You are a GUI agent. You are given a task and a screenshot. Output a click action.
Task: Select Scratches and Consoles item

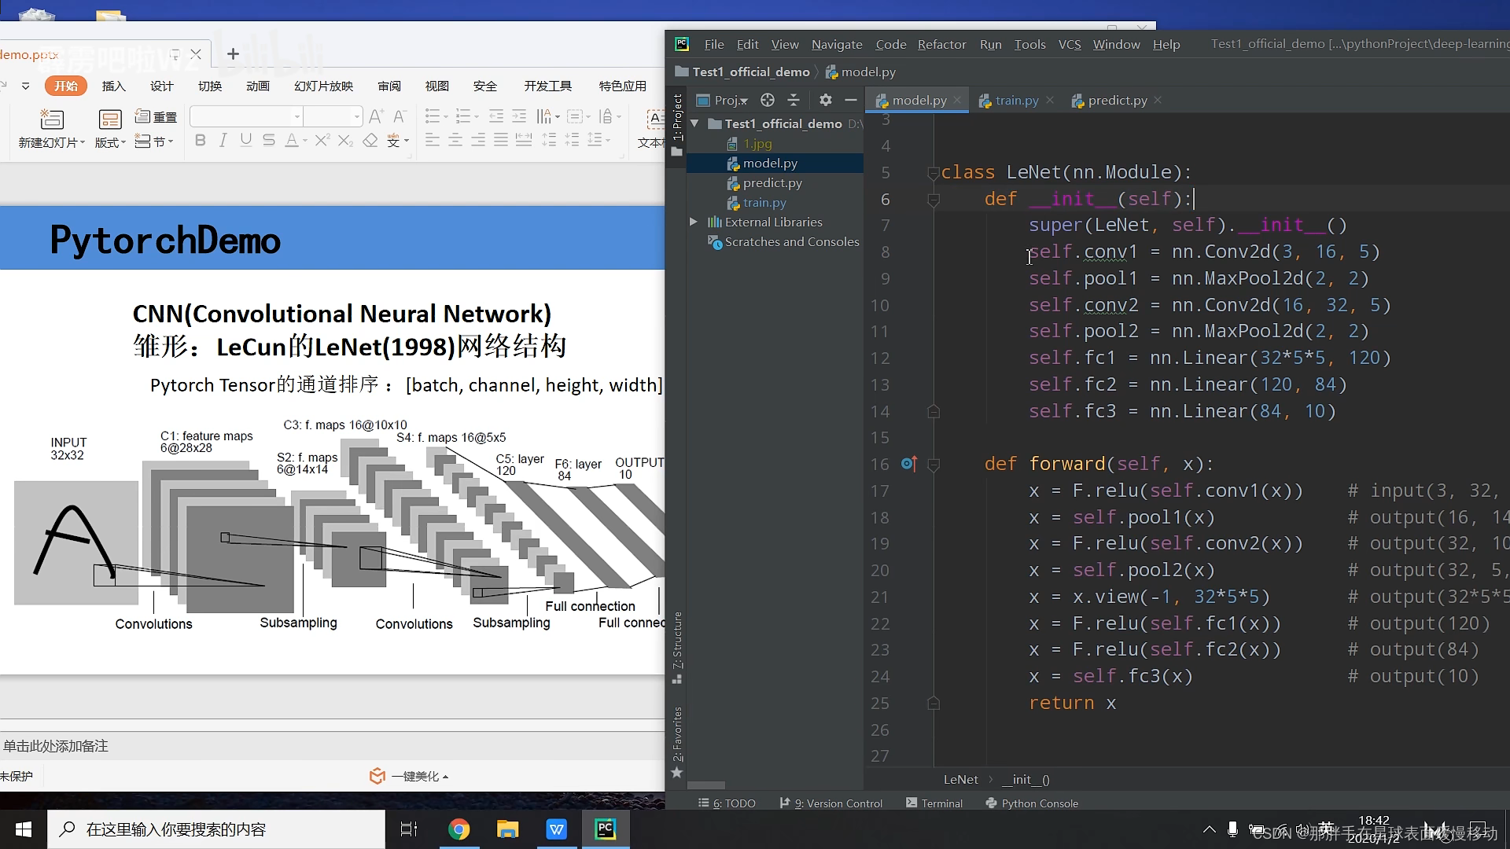coord(792,242)
